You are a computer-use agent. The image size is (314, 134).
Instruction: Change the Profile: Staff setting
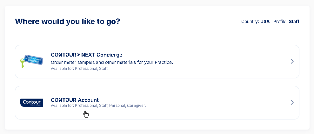[x=286, y=21]
